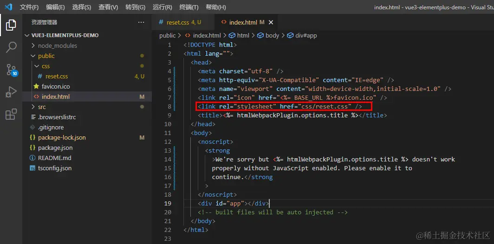Click the stylesheet link code on line 8
The image size is (494, 244).
tap(280, 106)
